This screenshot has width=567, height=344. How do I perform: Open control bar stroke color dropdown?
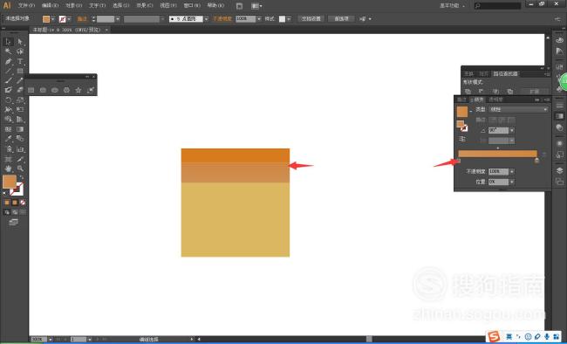(69, 19)
